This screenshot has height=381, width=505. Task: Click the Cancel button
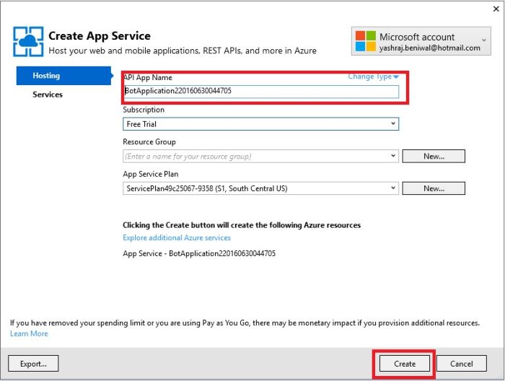(462, 364)
